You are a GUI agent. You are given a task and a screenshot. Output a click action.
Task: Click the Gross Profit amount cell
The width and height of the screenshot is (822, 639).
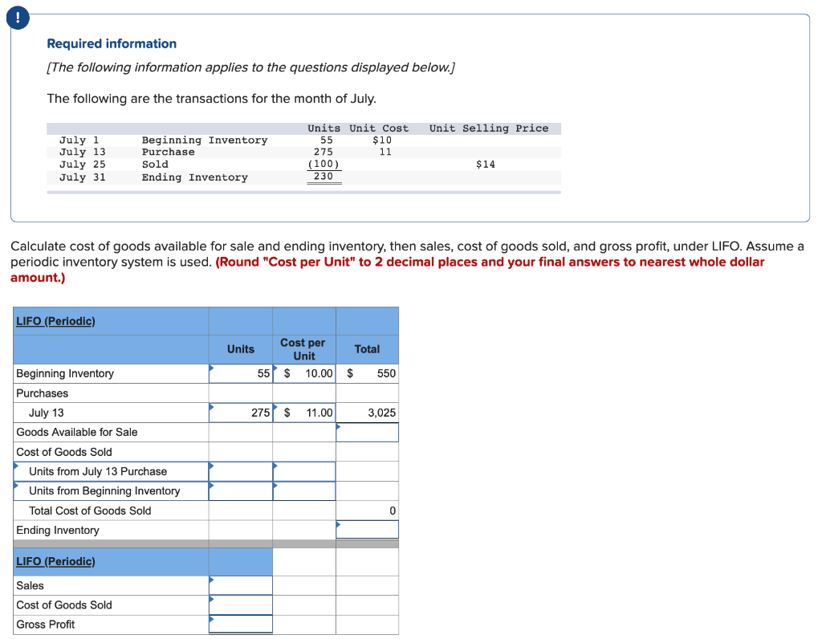tap(241, 625)
